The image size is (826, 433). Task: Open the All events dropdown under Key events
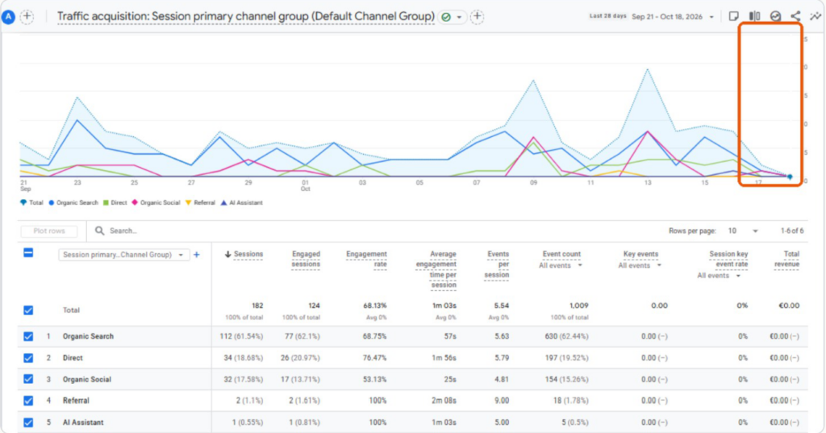pyautogui.click(x=640, y=265)
